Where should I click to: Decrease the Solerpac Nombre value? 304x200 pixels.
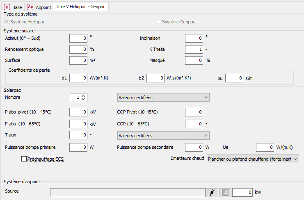83,100
